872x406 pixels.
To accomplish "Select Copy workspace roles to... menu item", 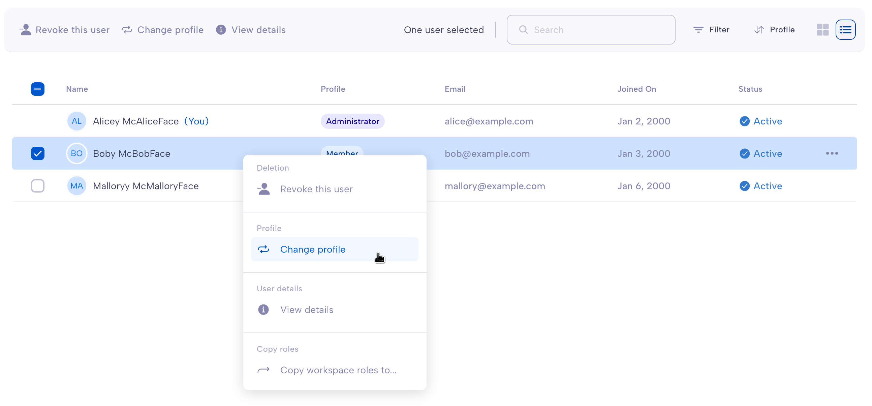I will click(x=335, y=370).
